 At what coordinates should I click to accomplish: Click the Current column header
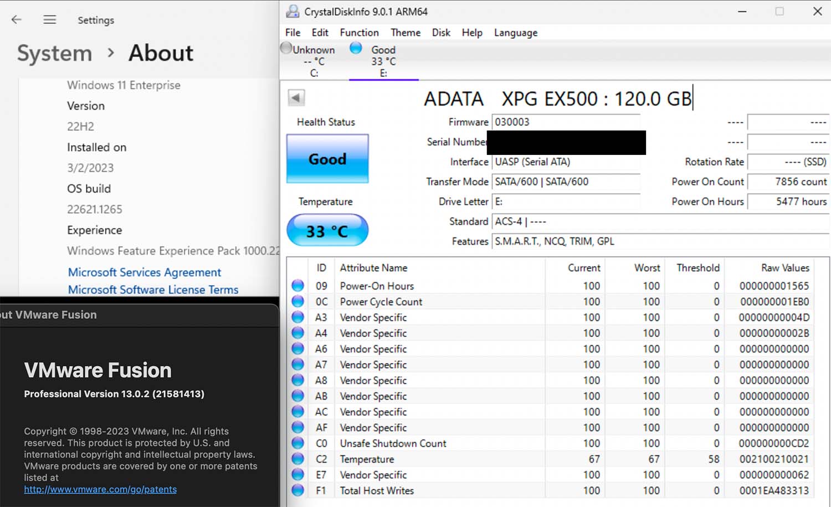click(x=575, y=268)
